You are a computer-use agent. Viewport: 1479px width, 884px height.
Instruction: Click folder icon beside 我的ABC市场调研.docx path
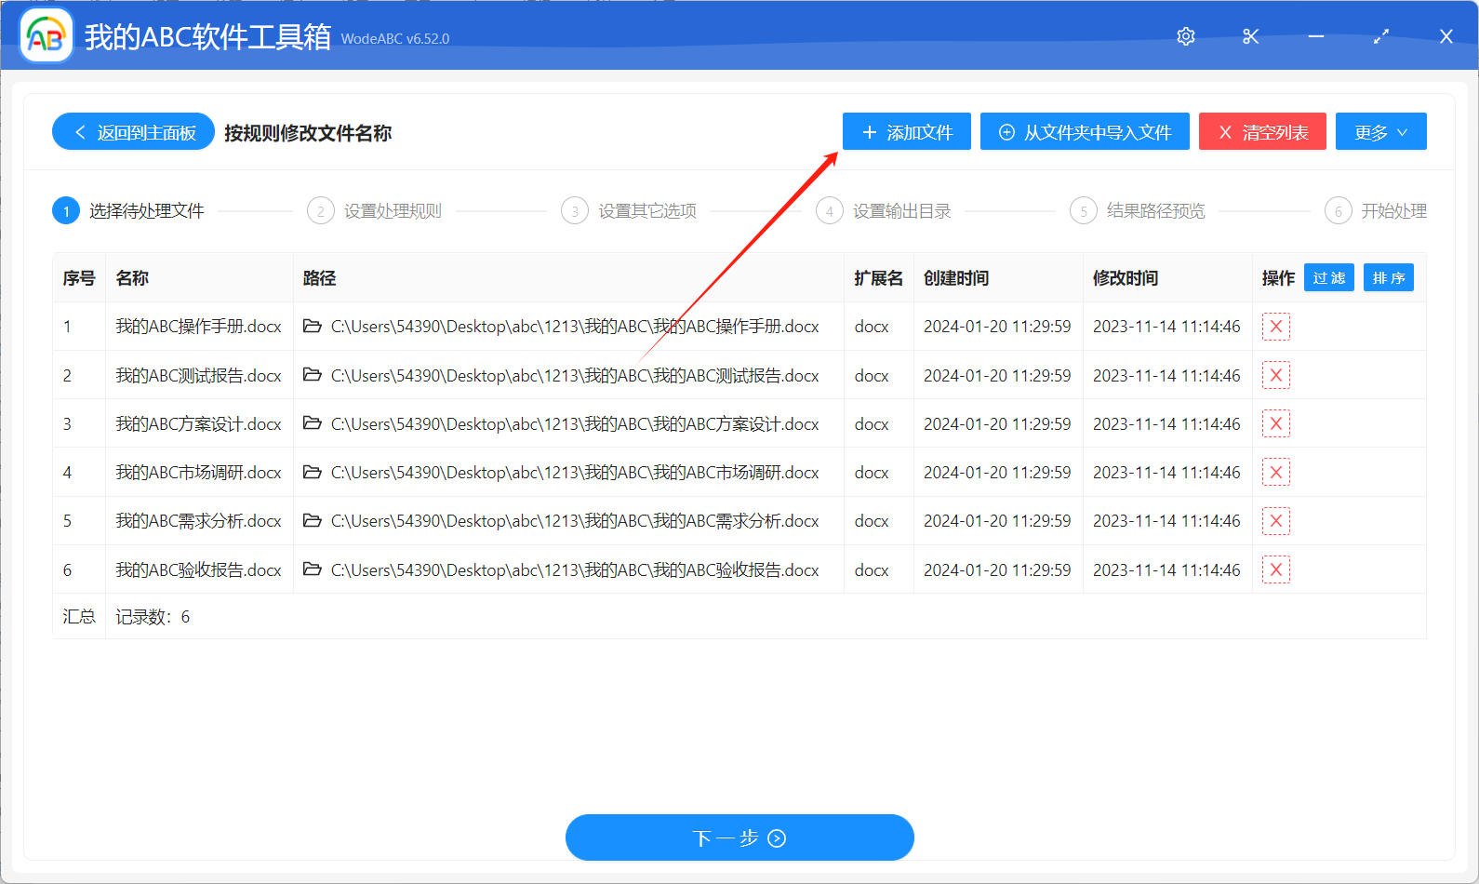[313, 473]
